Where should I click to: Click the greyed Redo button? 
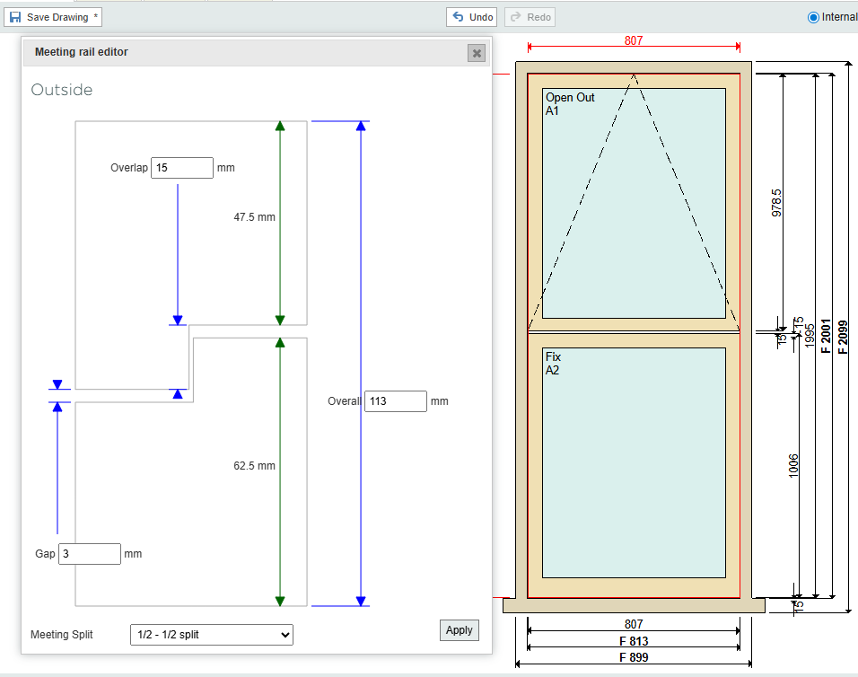click(530, 17)
